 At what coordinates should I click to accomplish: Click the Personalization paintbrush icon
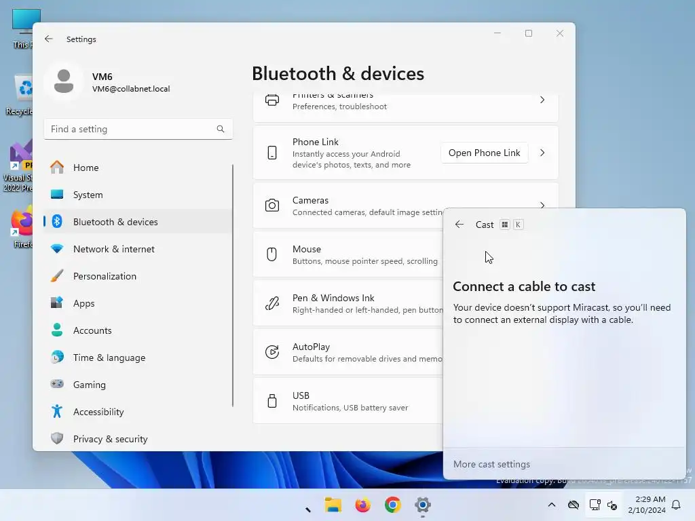coord(57,275)
